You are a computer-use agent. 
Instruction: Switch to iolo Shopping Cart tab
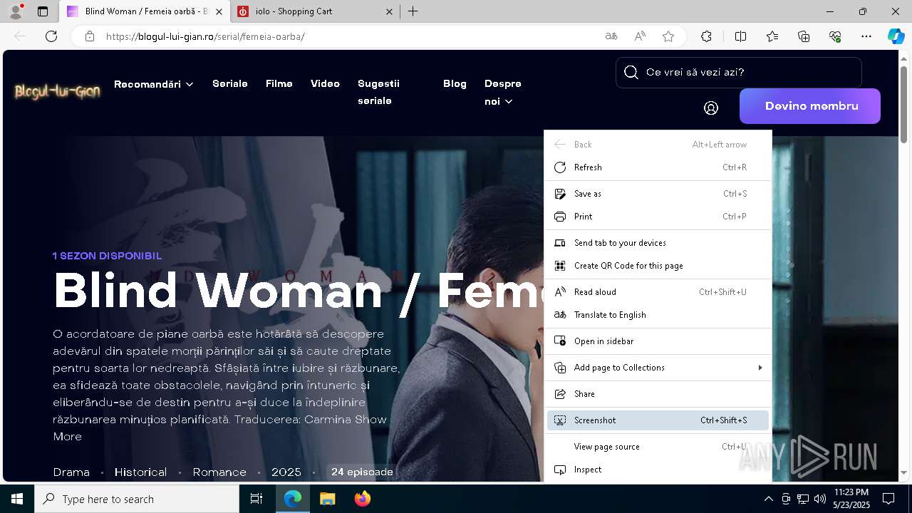coord(315,11)
